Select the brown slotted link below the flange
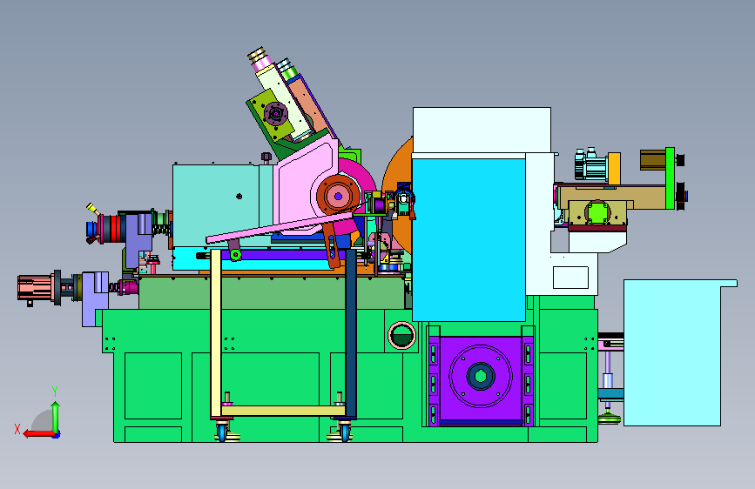This screenshot has width=755, height=489. [x=331, y=247]
